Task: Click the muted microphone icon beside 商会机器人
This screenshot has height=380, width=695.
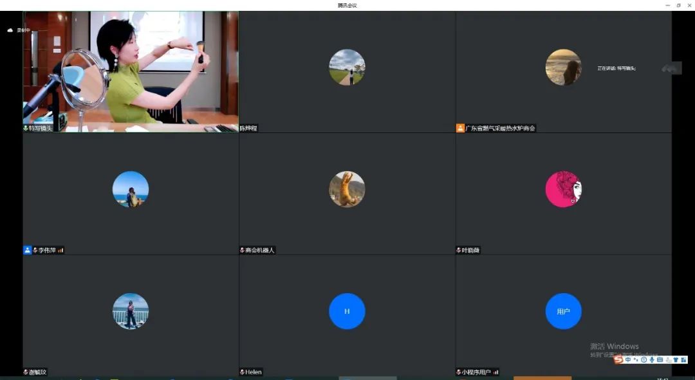Action: [x=242, y=250]
